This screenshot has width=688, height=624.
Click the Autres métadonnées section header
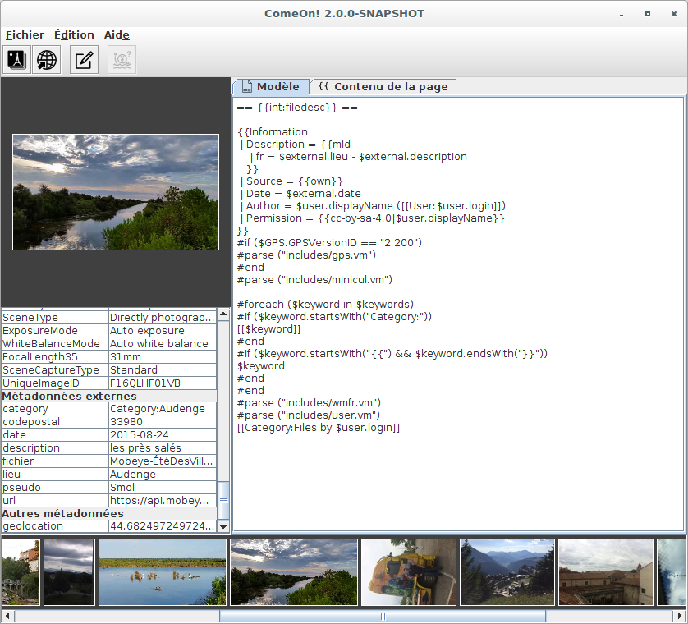point(109,513)
